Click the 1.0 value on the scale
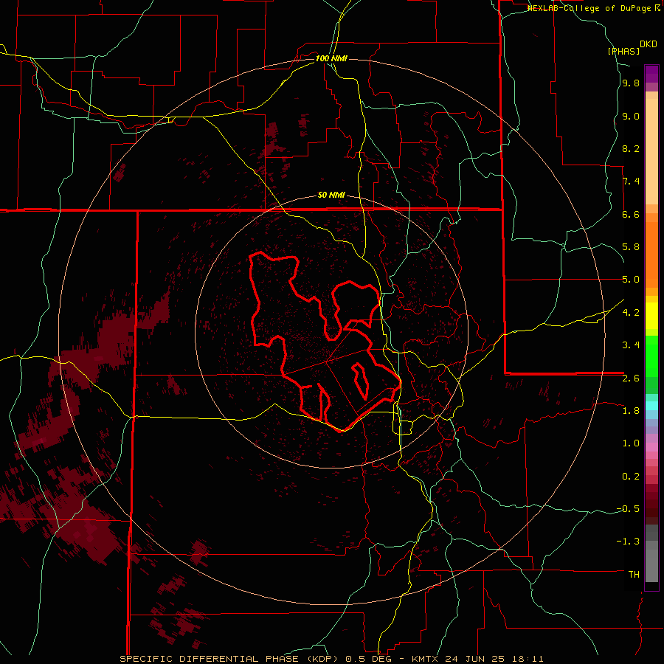This screenshot has width=664, height=664. [631, 443]
